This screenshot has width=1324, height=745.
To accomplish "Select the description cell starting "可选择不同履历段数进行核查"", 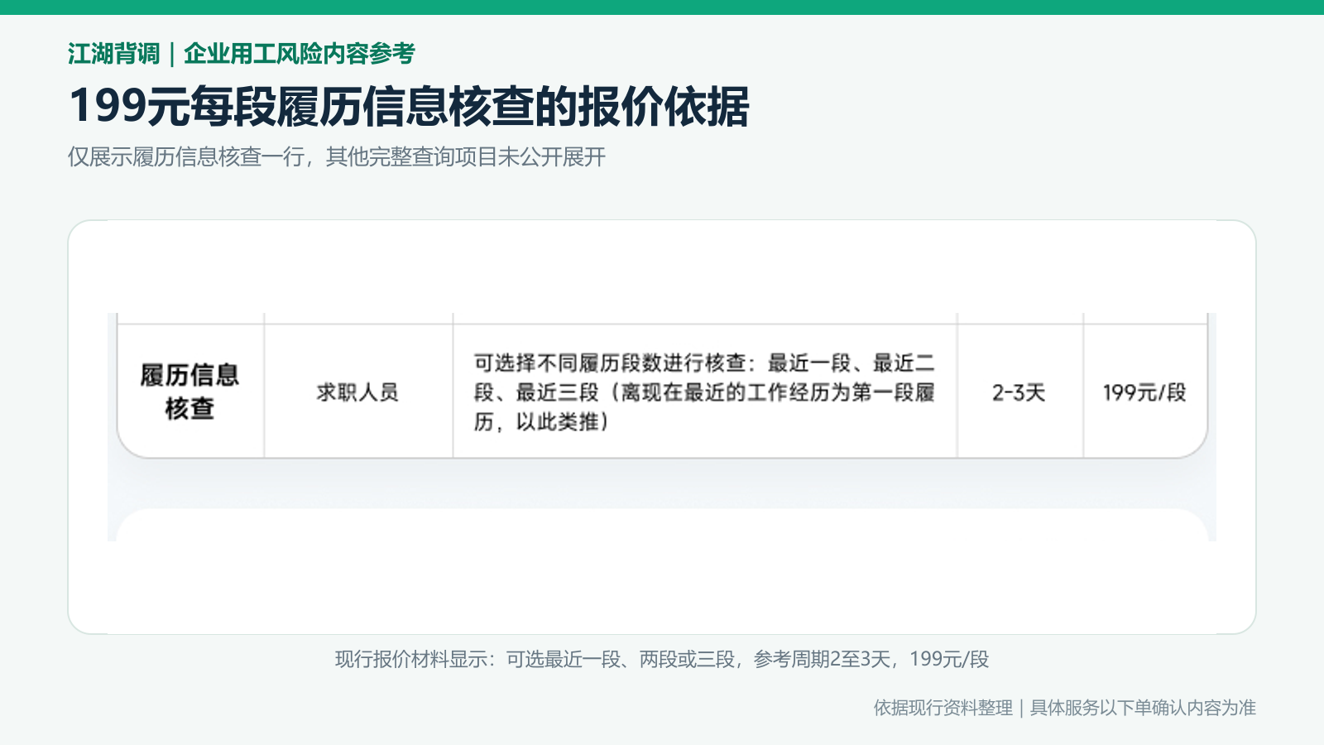I will click(705, 392).
